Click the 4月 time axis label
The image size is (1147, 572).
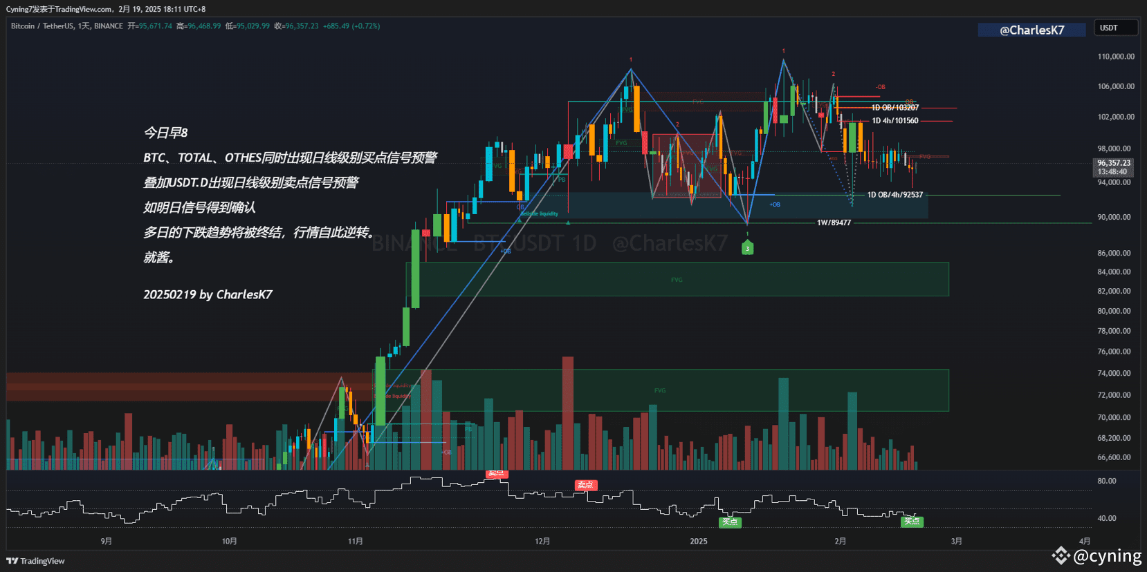coord(1085,541)
